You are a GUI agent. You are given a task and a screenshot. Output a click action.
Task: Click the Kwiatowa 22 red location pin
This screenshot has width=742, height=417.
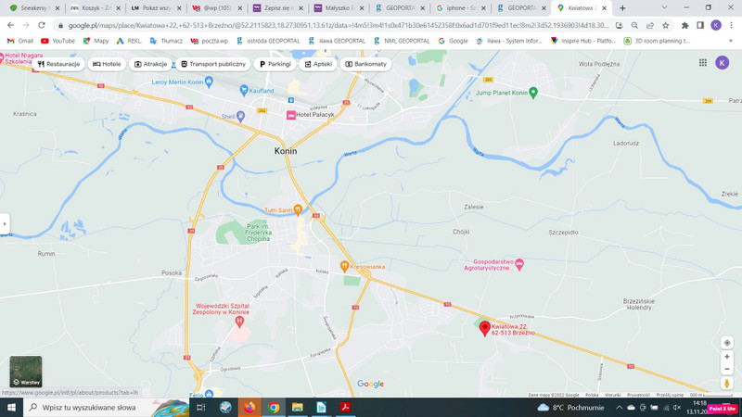click(484, 328)
